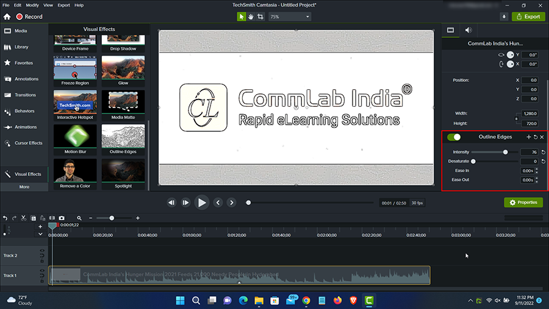Open Chrome from the Windows taskbar

306,300
